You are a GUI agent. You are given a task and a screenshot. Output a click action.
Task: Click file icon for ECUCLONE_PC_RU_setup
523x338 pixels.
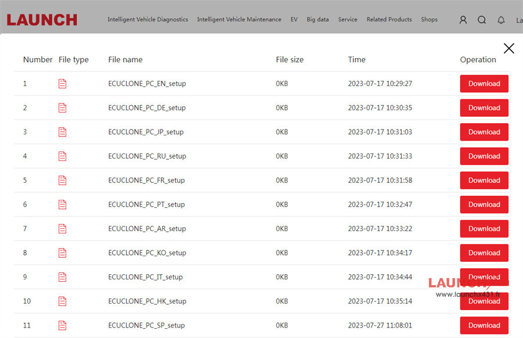point(62,156)
